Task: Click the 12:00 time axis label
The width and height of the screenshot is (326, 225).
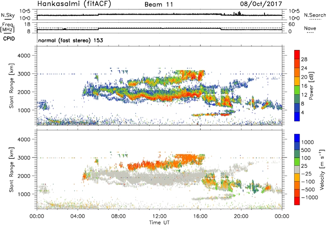Action: pos(159,216)
